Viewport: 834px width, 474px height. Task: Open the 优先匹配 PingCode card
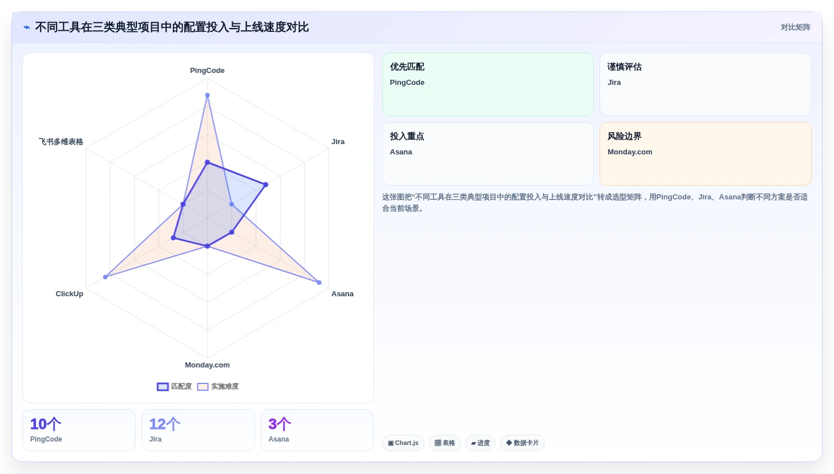(488, 84)
